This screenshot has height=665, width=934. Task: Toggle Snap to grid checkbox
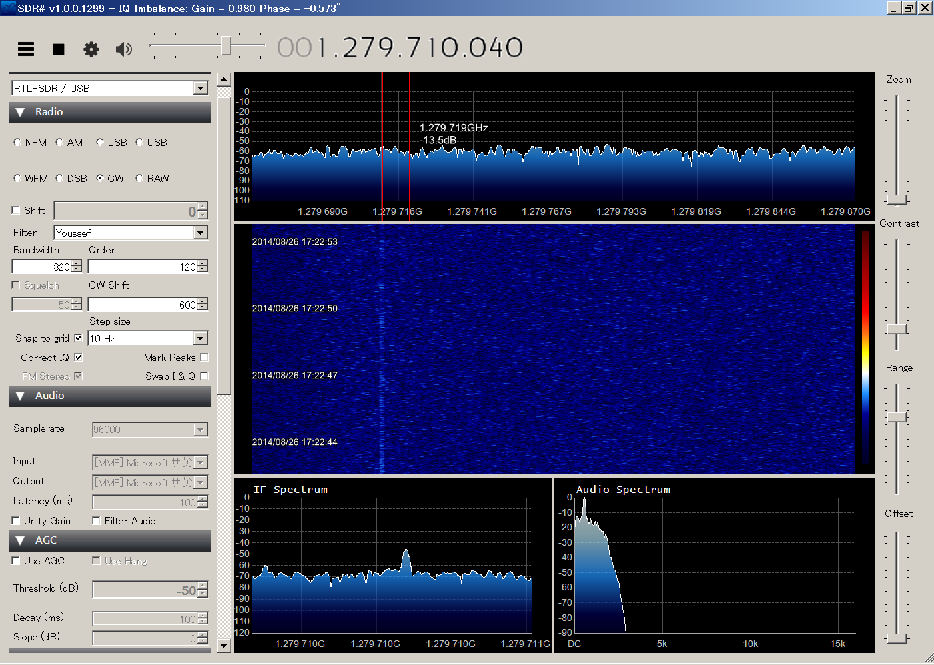[78, 338]
